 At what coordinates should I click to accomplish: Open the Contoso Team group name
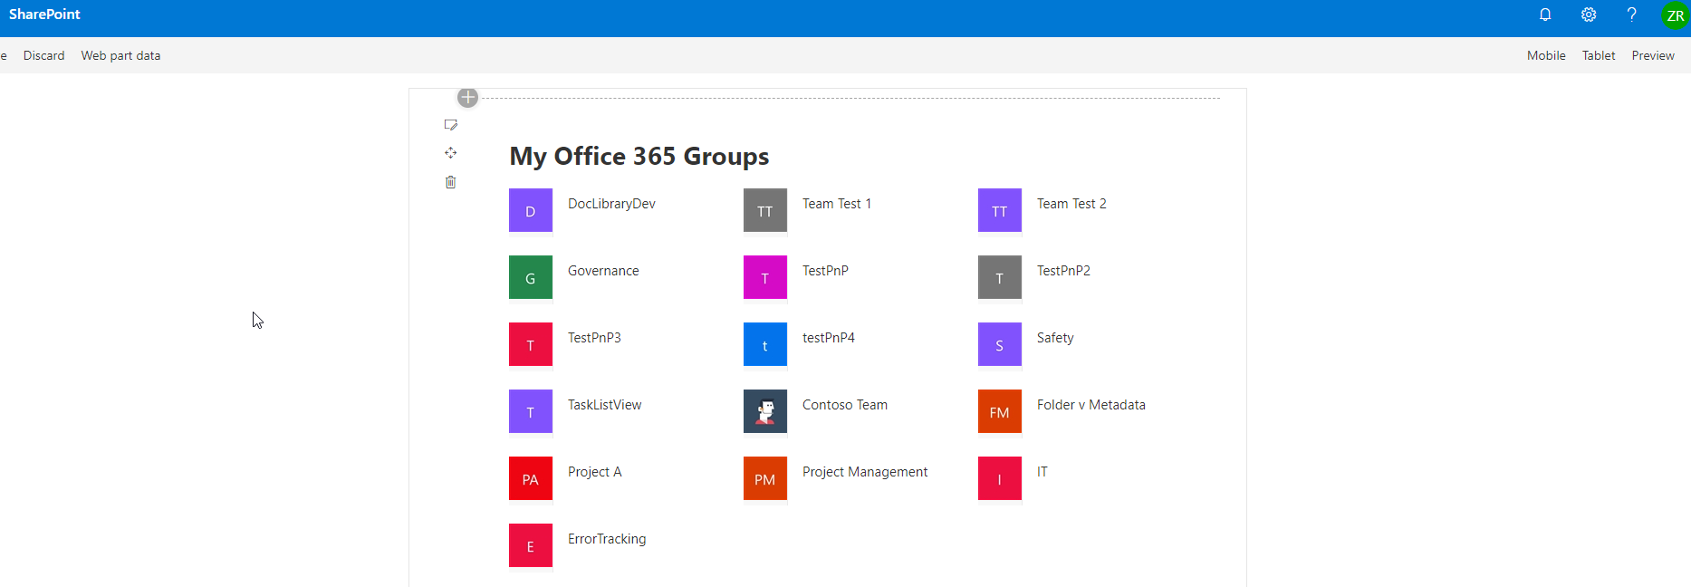(x=845, y=405)
